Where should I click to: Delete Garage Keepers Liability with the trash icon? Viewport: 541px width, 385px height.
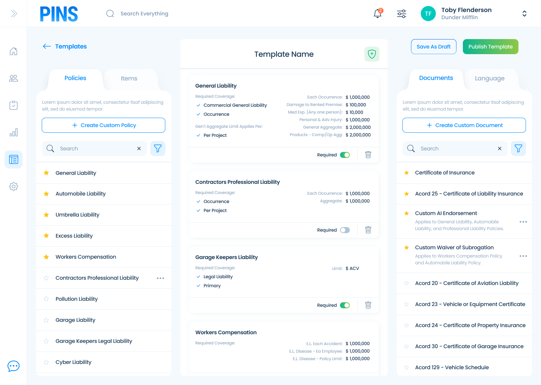(368, 305)
